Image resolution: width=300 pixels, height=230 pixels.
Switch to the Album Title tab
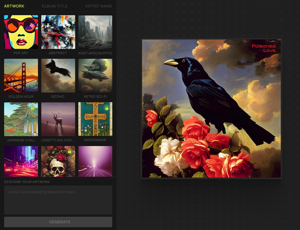pyautogui.click(x=54, y=6)
